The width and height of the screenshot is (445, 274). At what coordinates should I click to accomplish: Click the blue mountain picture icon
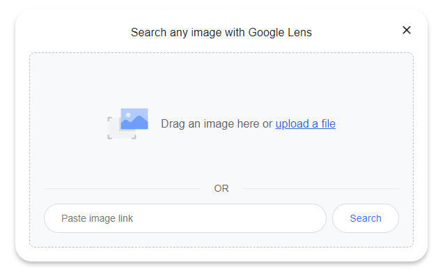coord(134,119)
